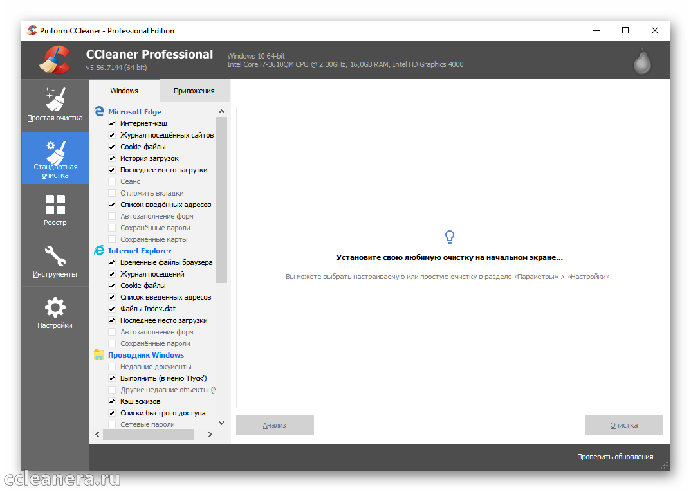
Task: Click the list scroll up arrow
Action: (x=222, y=111)
